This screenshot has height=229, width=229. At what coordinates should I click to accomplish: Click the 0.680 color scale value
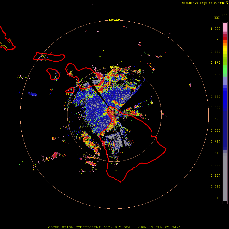[216, 96]
